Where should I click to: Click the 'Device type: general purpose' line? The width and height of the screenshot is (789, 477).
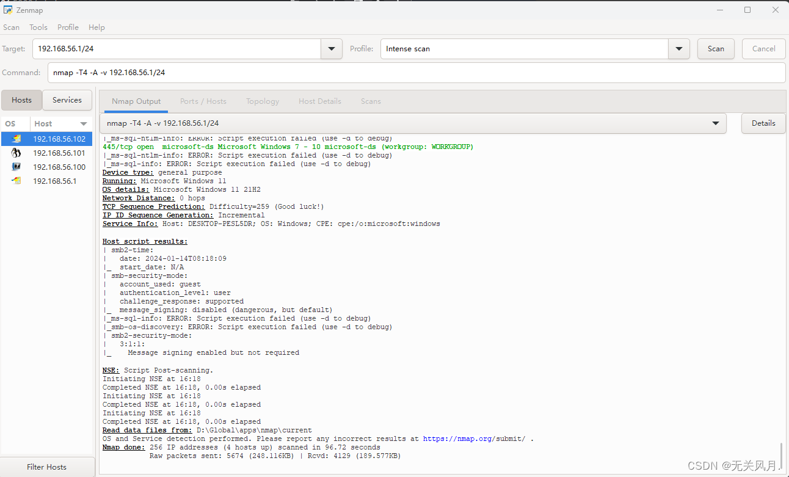(x=162, y=172)
